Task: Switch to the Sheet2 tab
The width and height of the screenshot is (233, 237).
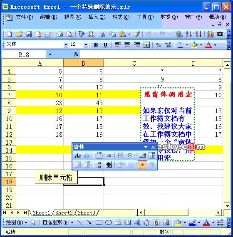Action: [64, 213]
